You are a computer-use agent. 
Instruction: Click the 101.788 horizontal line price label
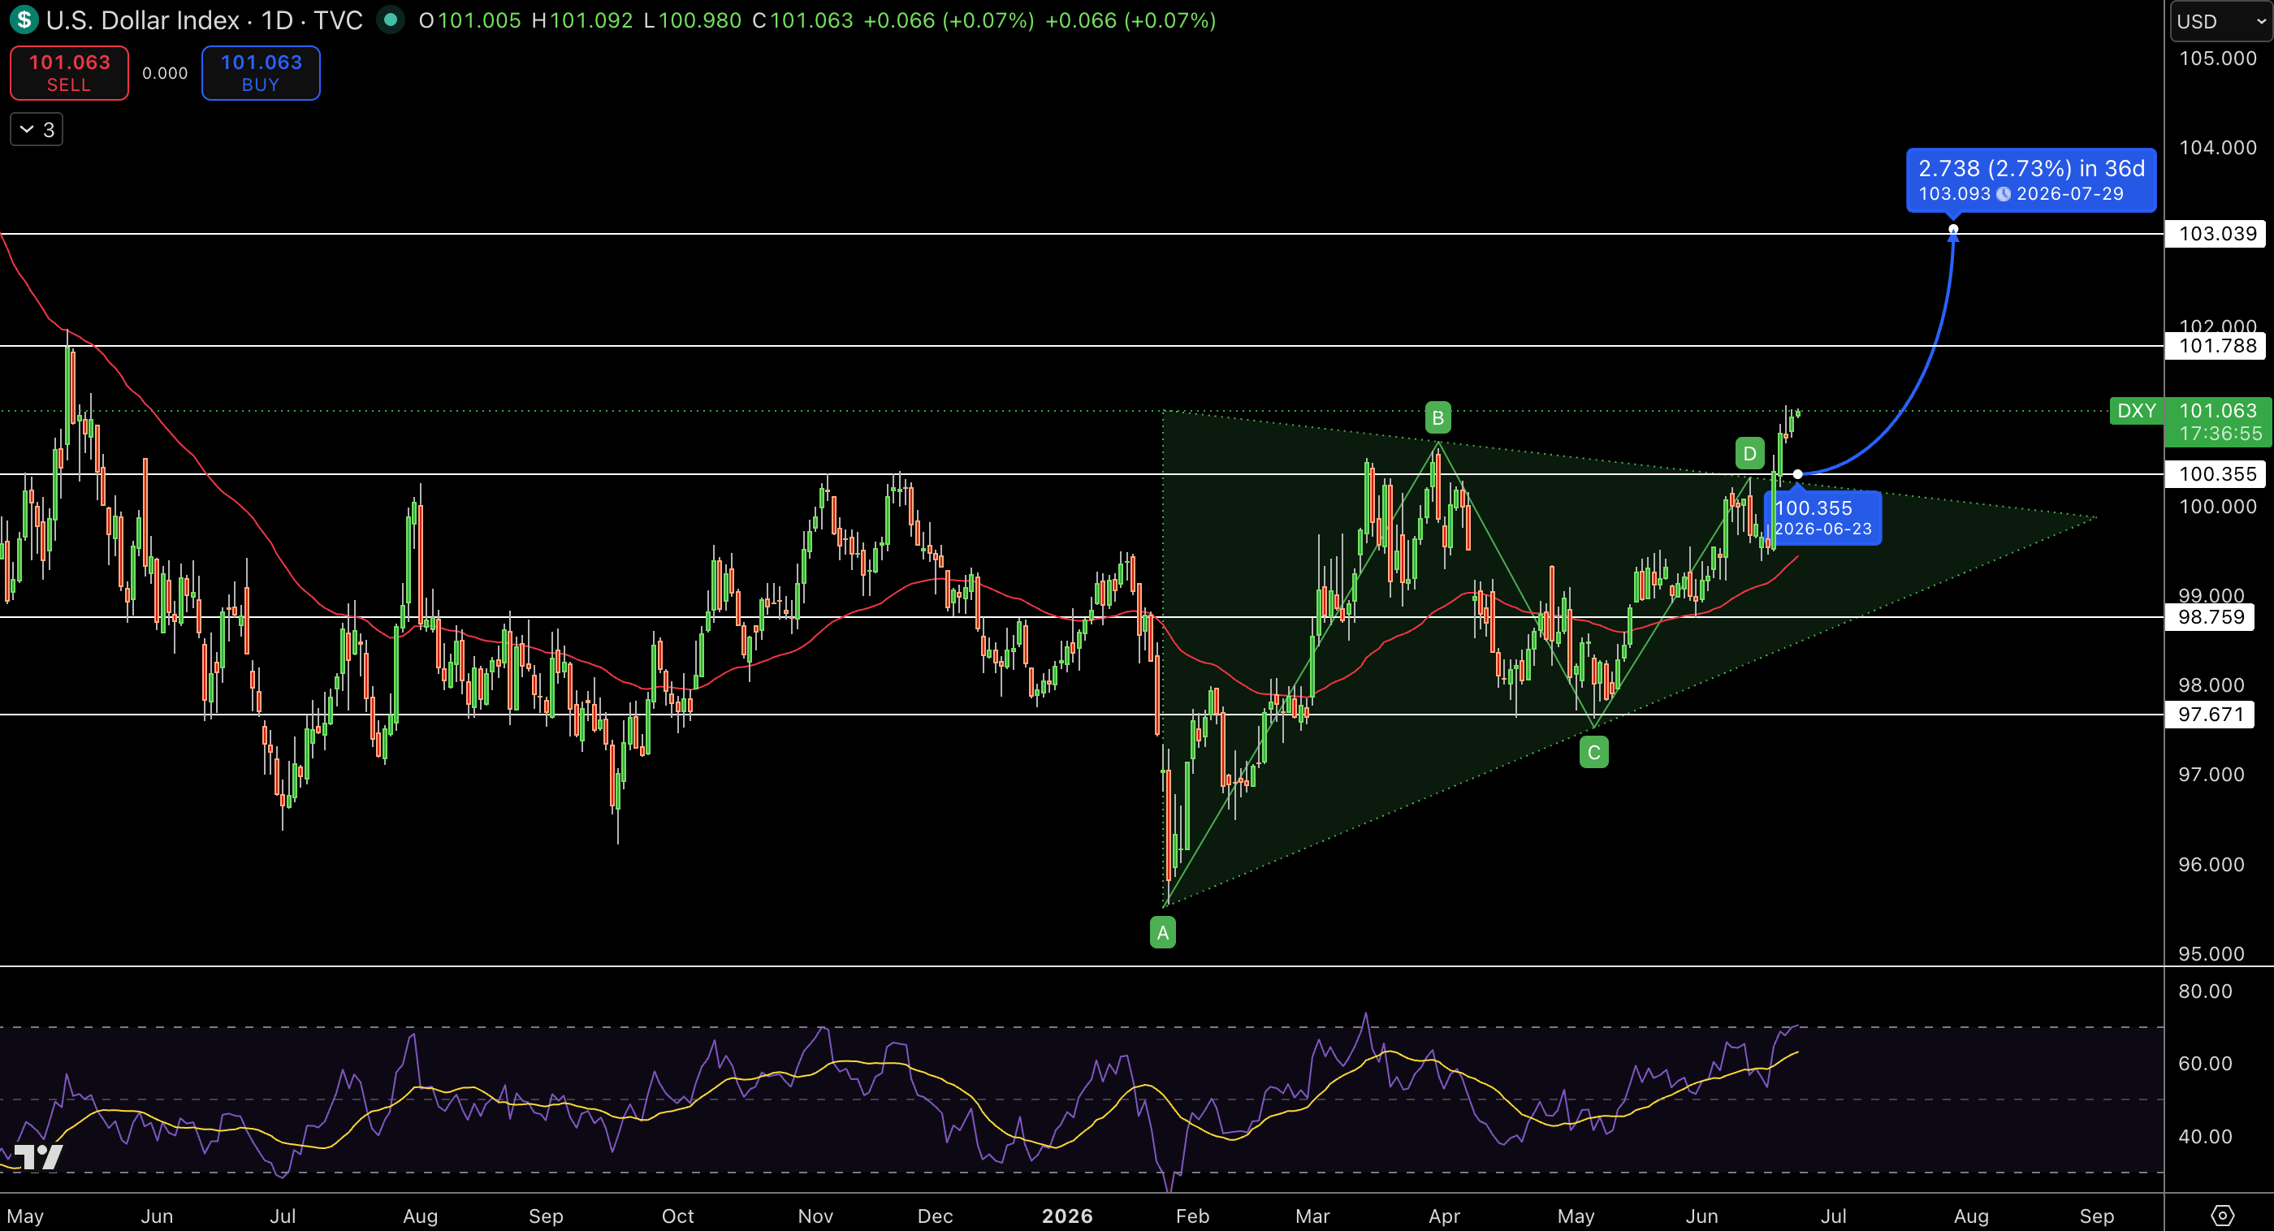coord(2217,346)
